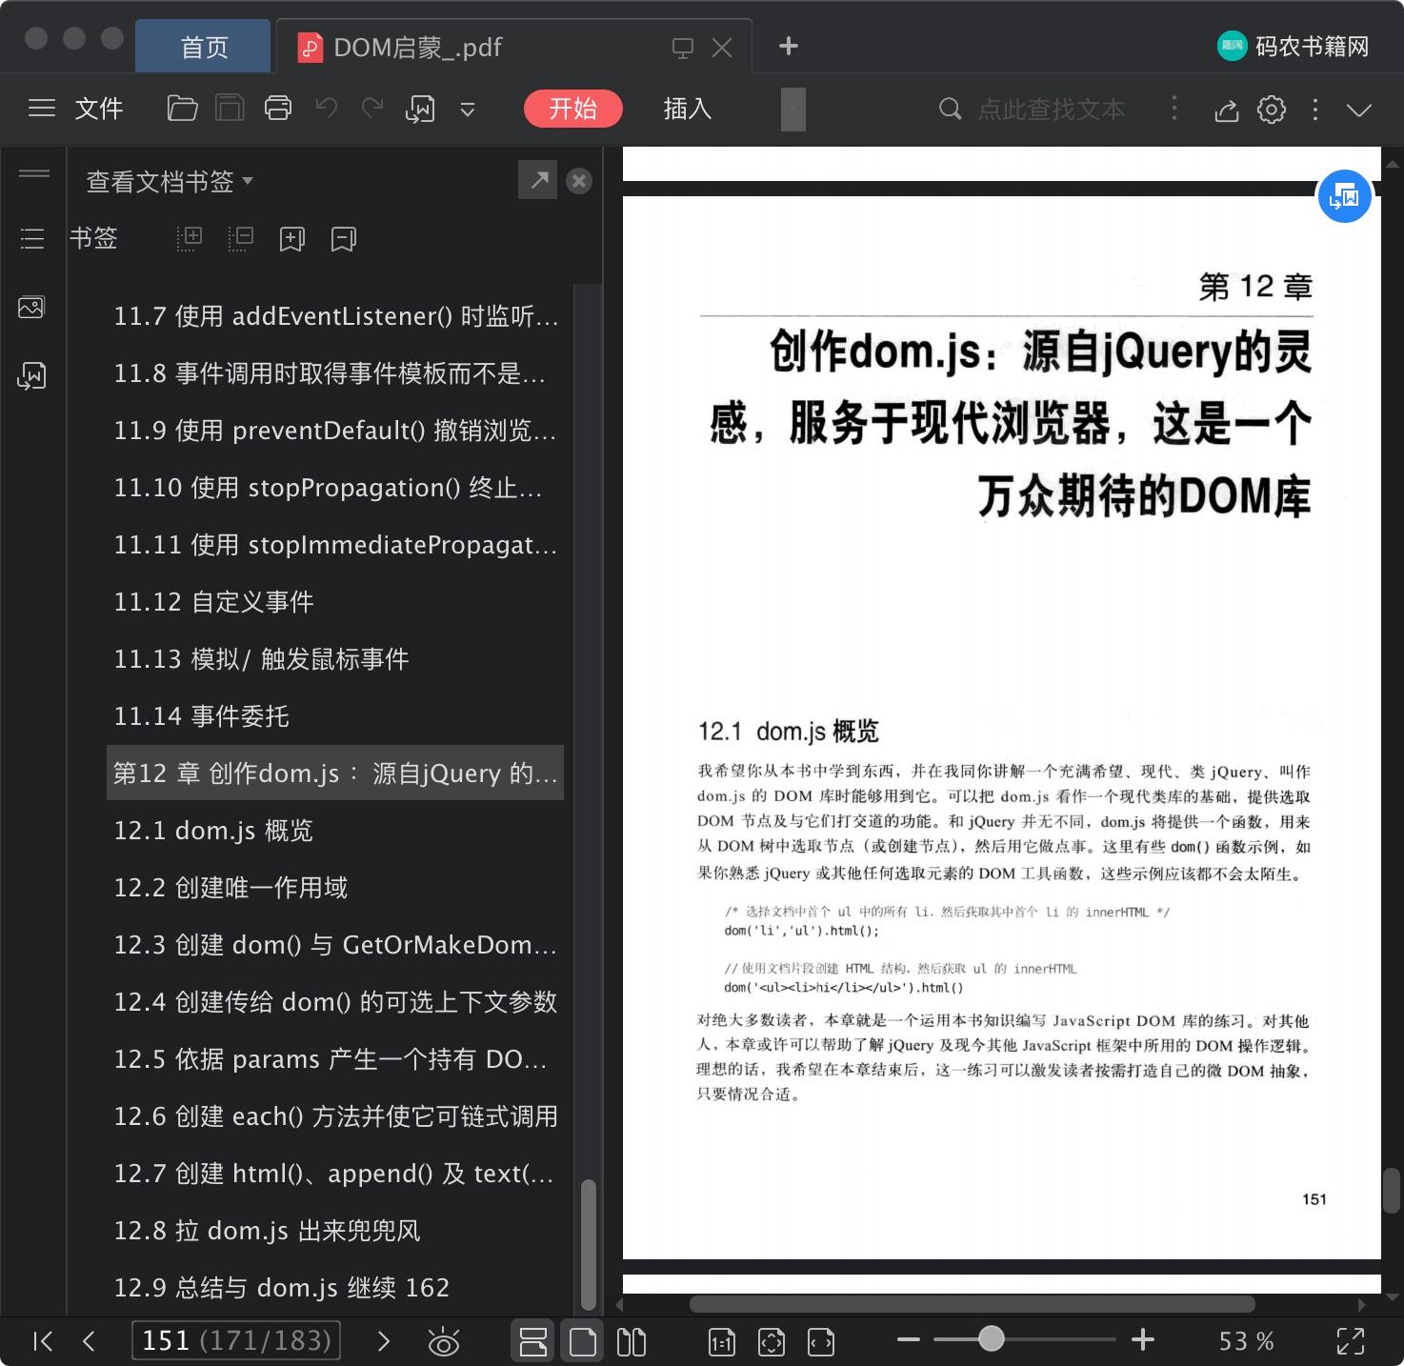Open the quick access toolbar dropdown arrow

(468, 110)
